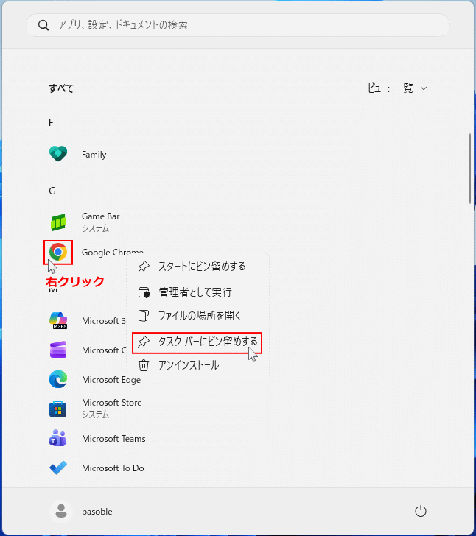This screenshot has height=536, width=476.
Task: Click the pin icon beside スタートにピン留めする
Action: pos(144,267)
